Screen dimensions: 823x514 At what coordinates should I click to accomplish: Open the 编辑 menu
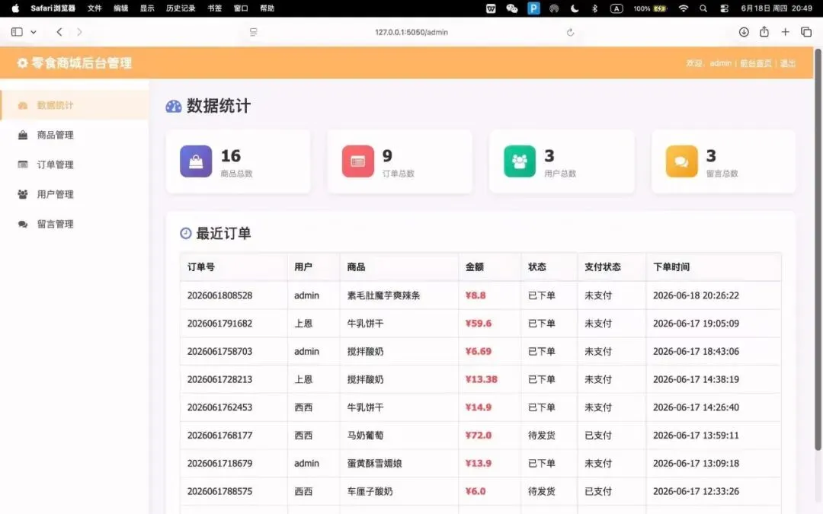tap(120, 8)
